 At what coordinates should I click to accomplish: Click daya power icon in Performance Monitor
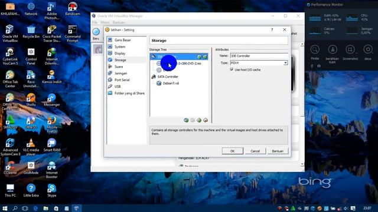pos(368,49)
